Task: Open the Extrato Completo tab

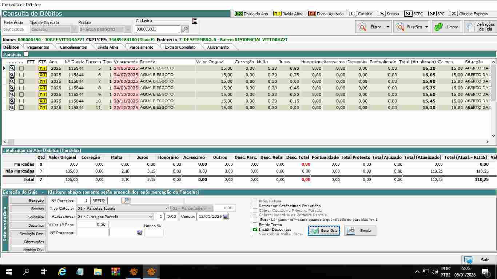Action: coord(180,47)
